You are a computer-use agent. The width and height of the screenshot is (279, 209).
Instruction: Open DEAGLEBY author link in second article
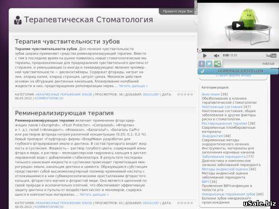pos(151,203)
